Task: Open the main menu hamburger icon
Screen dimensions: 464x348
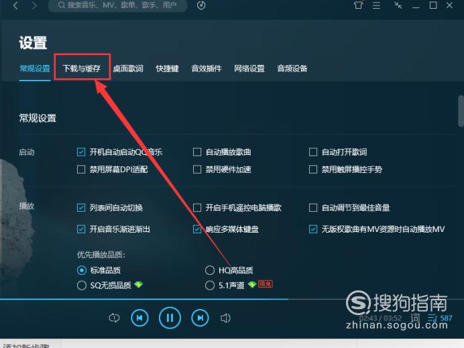Action: (x=376, y=5)
